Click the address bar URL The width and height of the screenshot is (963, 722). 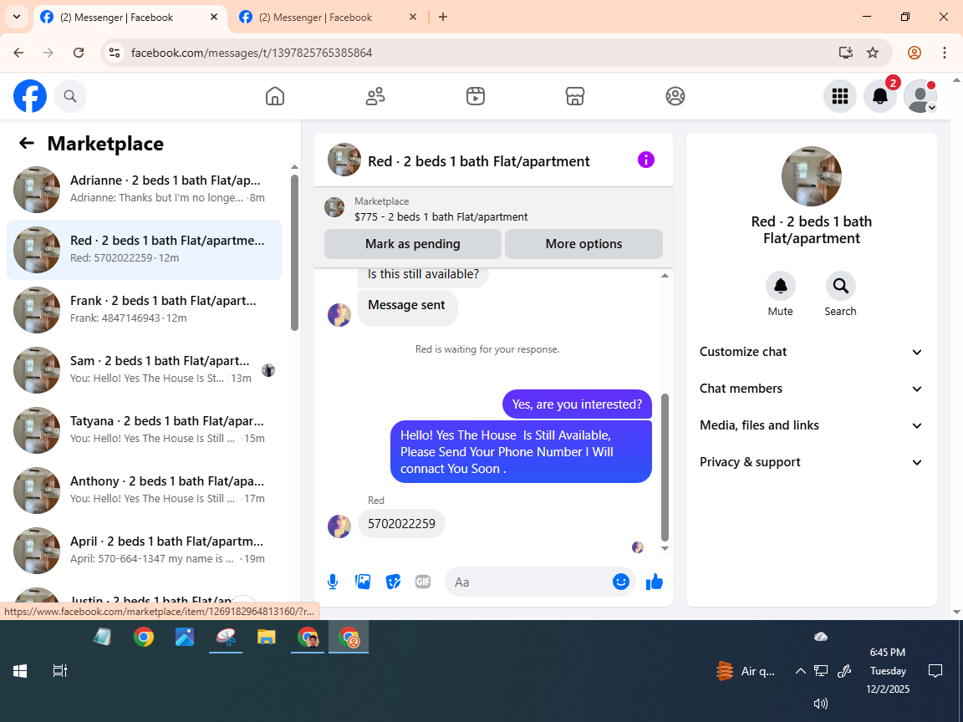(252, 53)
